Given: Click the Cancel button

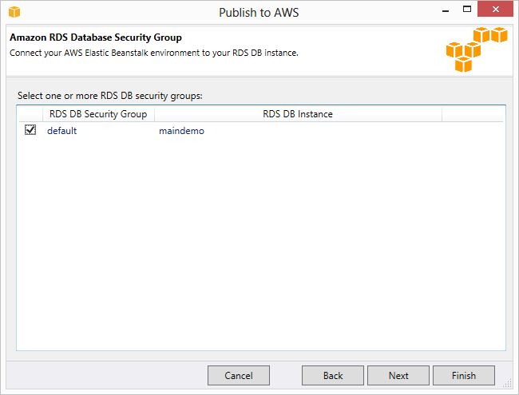Looking at the screenshot, I should tap(238, 376).
